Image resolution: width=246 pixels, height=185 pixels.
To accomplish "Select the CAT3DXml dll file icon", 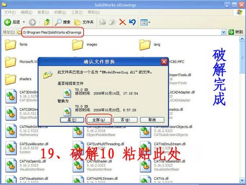I will [x=11, y=96].
